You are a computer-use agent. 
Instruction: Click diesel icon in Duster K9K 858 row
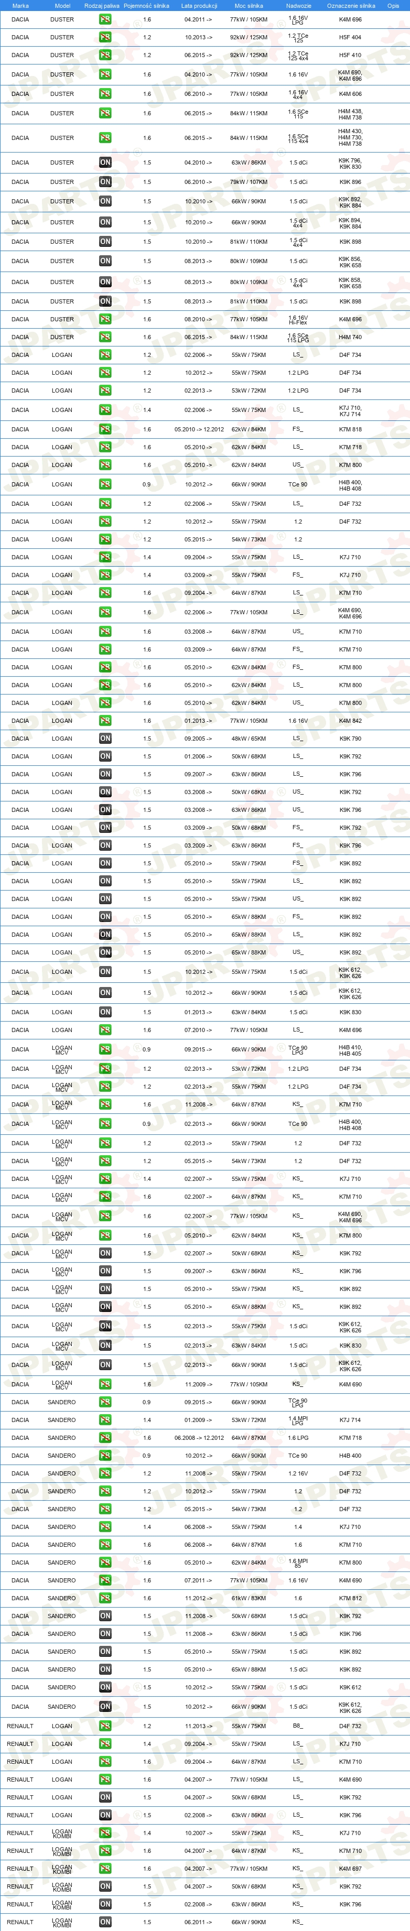tap(105, 282)
